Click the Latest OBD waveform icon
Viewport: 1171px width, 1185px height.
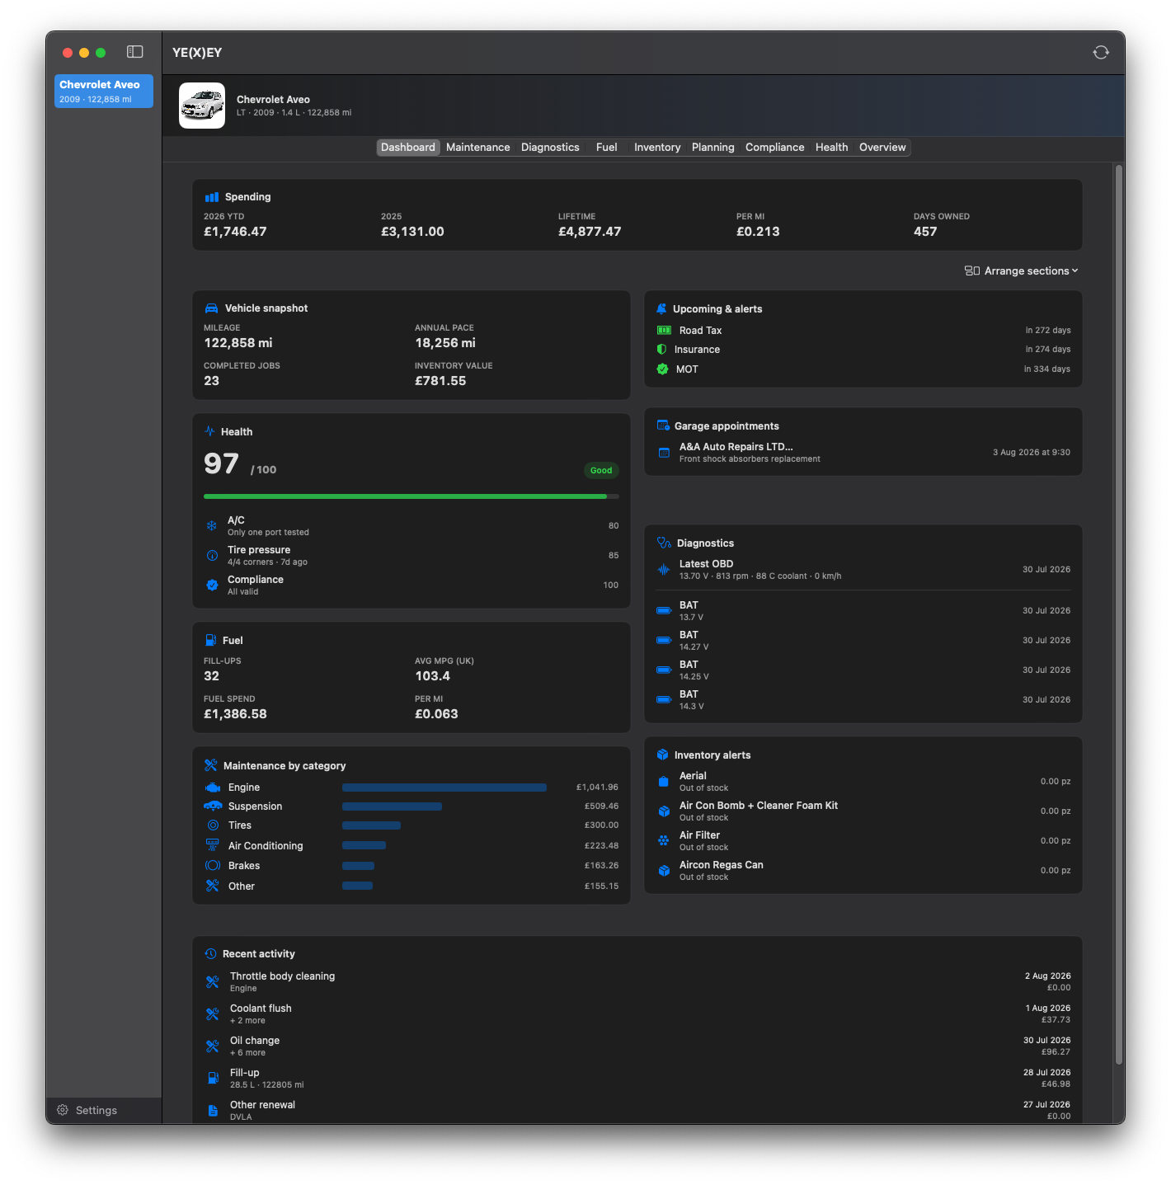point(664,569)
